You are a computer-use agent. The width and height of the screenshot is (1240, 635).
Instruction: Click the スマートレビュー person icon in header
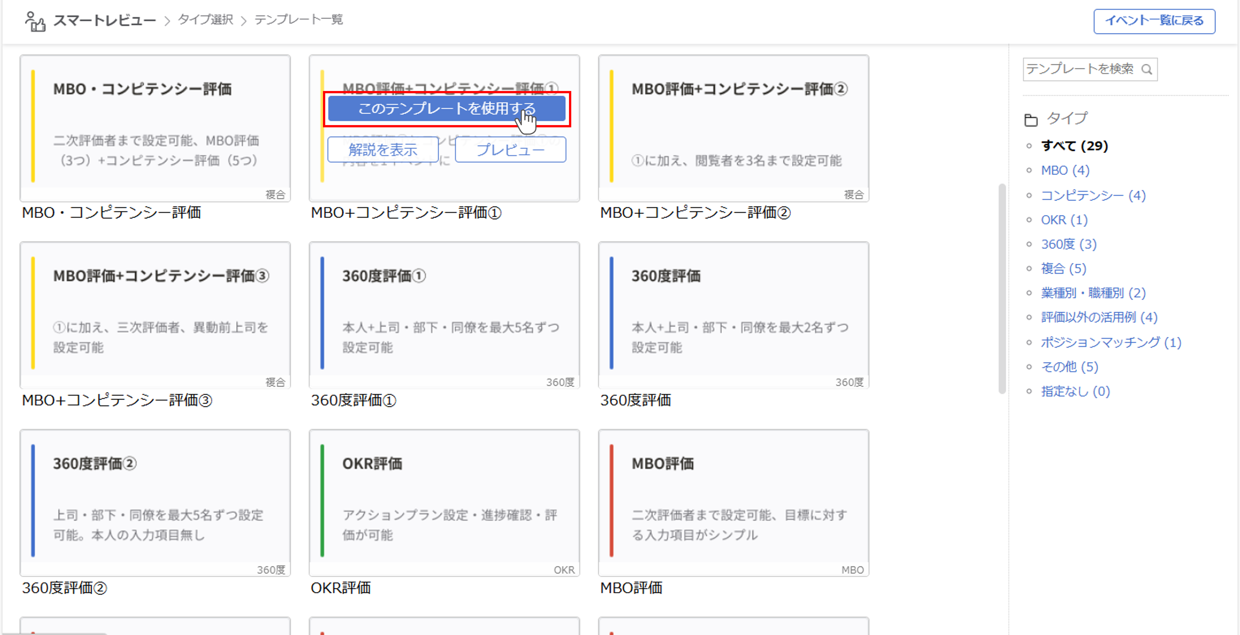tap(34, 20)
